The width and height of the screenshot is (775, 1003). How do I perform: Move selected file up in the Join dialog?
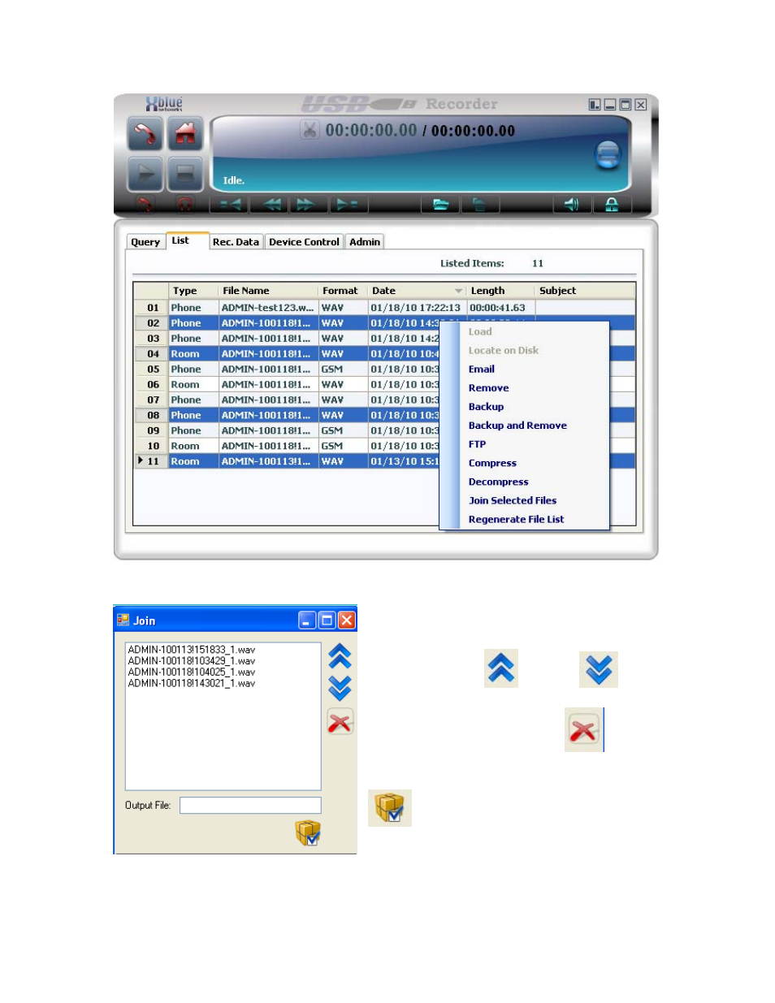tap(340, 656)
